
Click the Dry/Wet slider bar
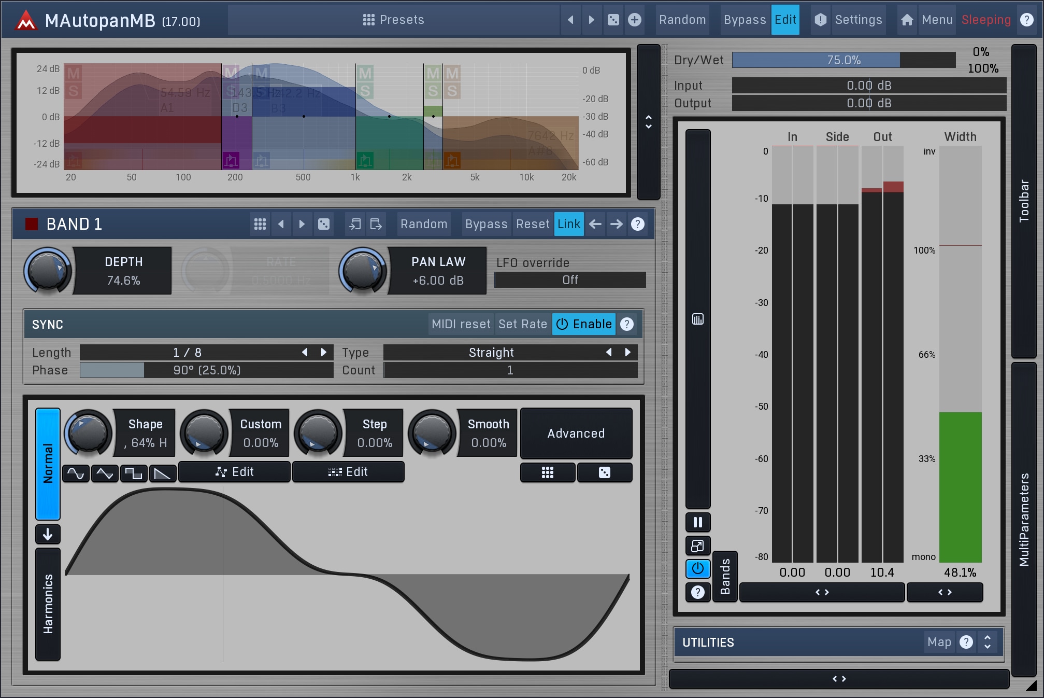point(843,60)
